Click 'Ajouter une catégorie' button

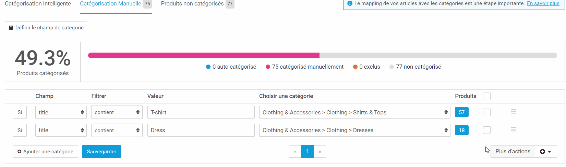(x=45, y=152)
